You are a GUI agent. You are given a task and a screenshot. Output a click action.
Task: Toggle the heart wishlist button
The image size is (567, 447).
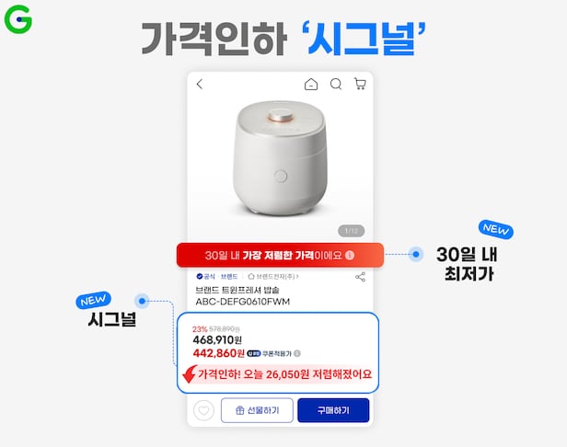click(204, 410)
